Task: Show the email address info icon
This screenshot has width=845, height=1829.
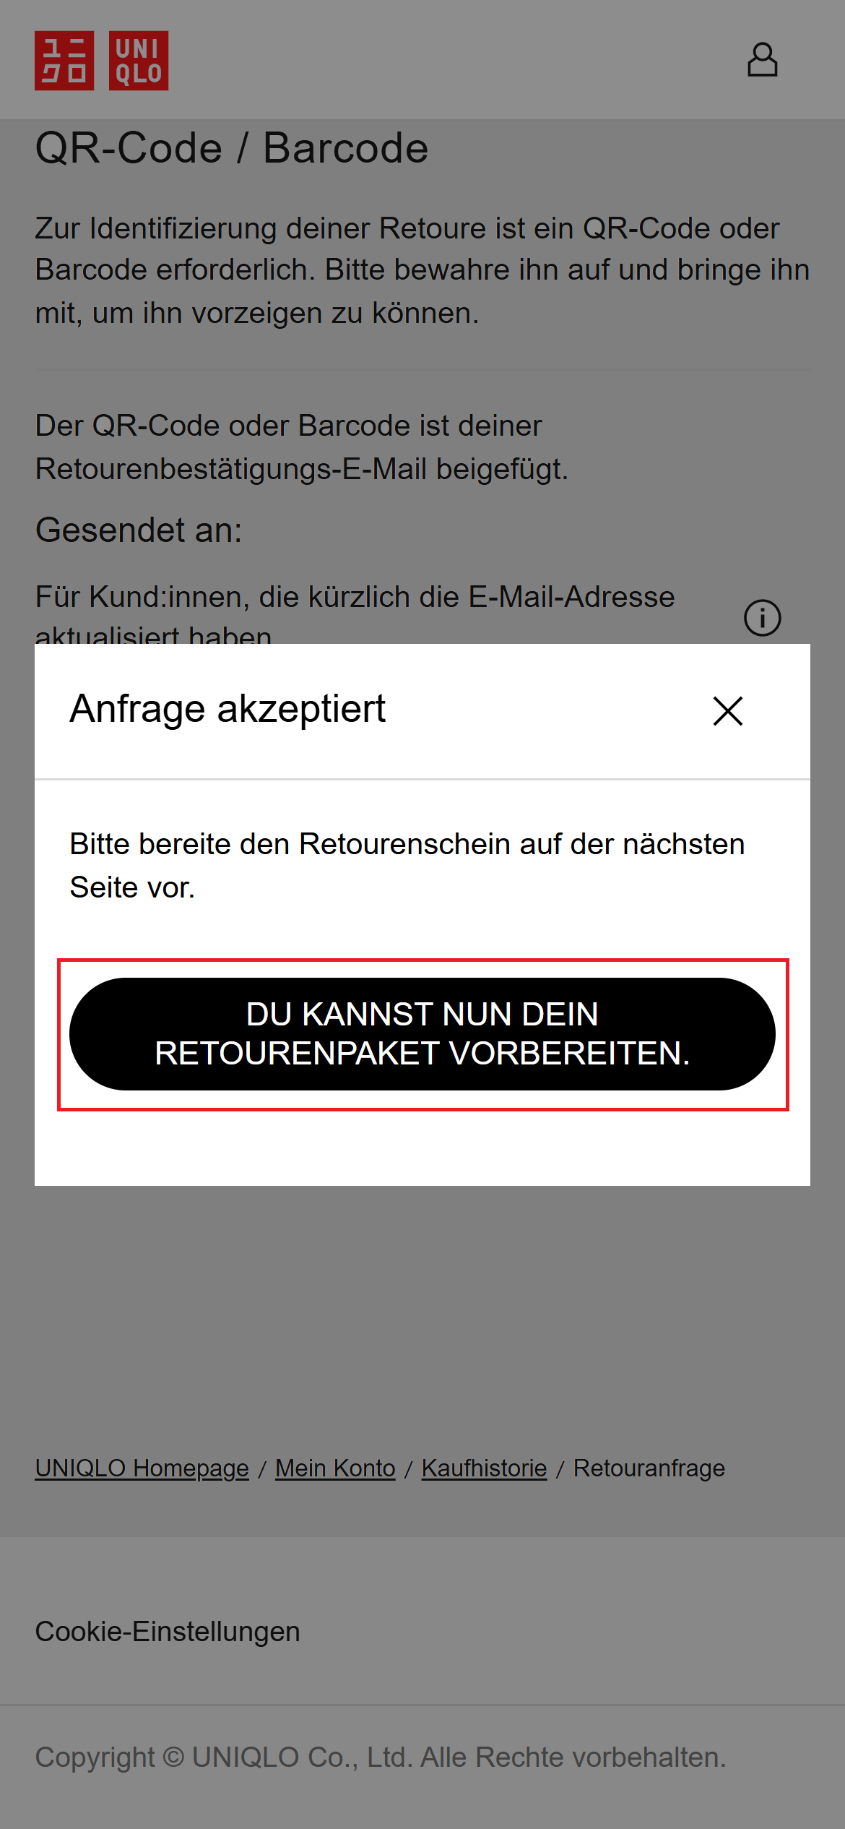Action: [x=763, y=618]
